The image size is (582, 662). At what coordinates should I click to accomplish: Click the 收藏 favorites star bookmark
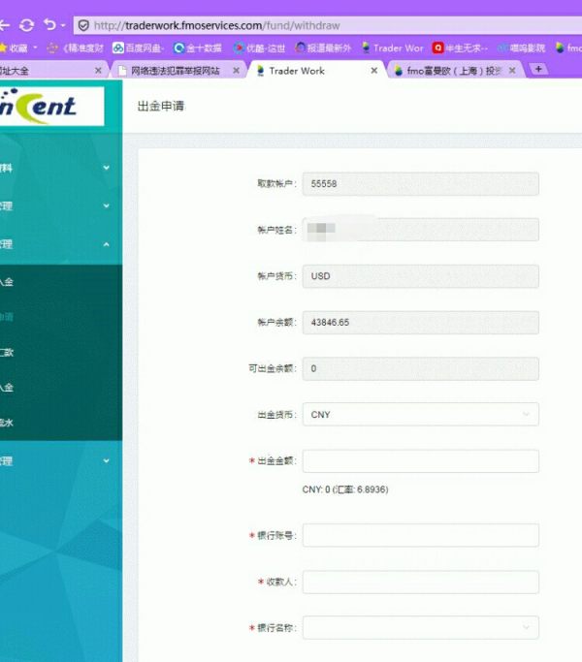pyautogui.click(x=16, y=47)
